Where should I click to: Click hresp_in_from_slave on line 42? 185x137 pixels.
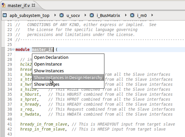click(42, 129)
